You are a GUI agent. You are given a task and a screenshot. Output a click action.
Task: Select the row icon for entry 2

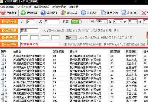click(2, 60)
